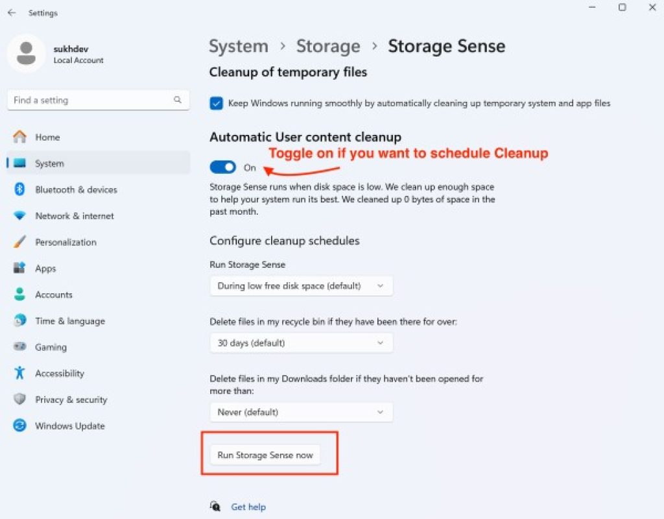Uncheck automatic temporary file cleanup
Screen dimensions: 664x519
click(x=215, y=103)
